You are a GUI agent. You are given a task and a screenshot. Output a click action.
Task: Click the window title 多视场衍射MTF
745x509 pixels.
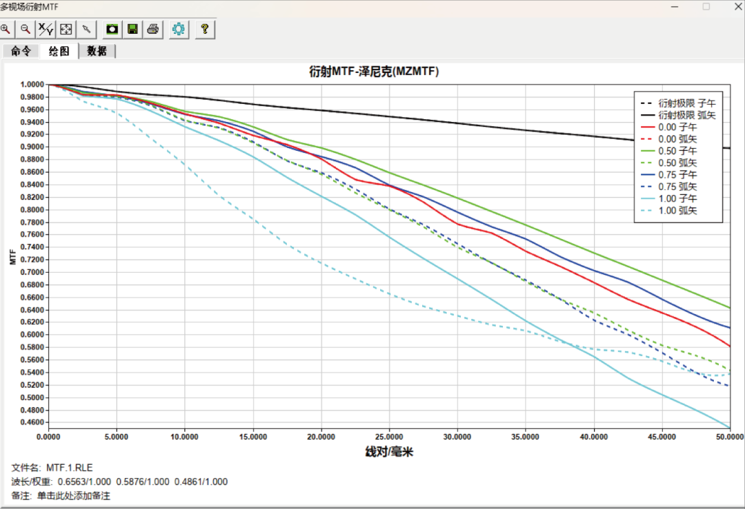[29, 7]
